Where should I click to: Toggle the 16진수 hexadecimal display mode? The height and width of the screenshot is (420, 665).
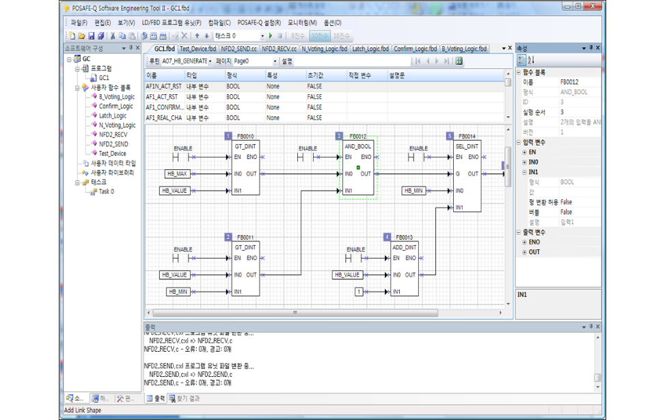click(x=341, y=36)
